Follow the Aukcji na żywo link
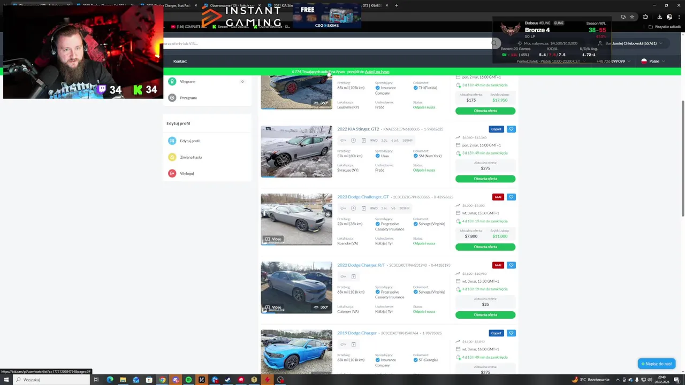Image resolution: width=685 pixels, height=385 pixels. (x=377, y=72)
